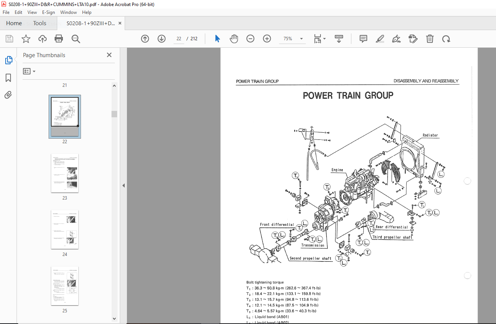Select the page 25 thumbnail
496x324 pixels.
click(65, 286)
